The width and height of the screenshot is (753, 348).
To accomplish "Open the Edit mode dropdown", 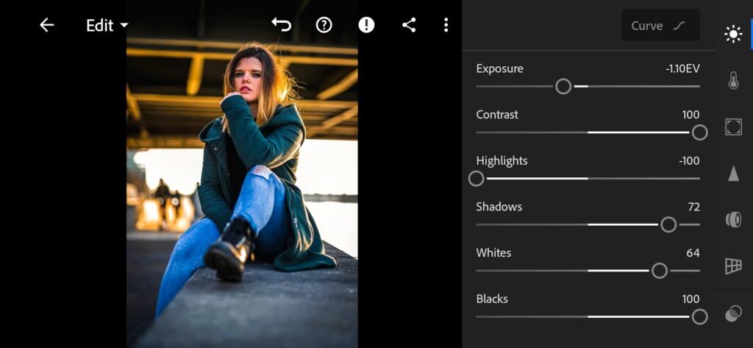I will coord(107,26).
